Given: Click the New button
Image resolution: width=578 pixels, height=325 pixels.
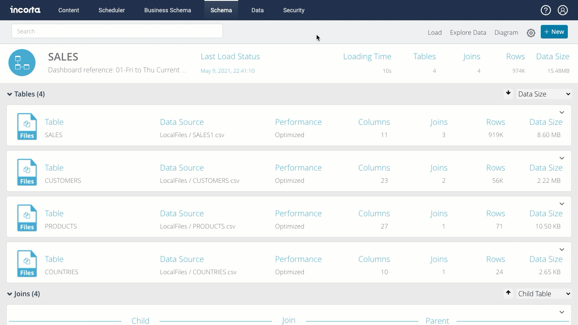Looking at the screenshot, I should pos(554,32).
